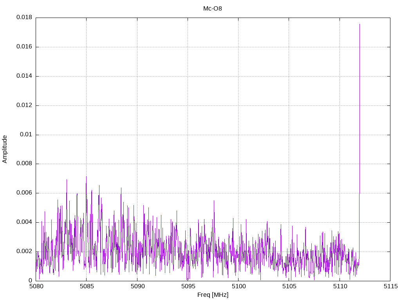
Task: Click the tip of the tall spike near 5112 MHz
Action: (x=359, y=25)
